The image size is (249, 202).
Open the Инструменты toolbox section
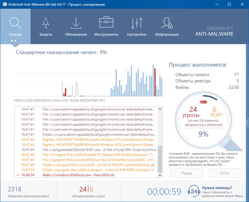[106, 26]
